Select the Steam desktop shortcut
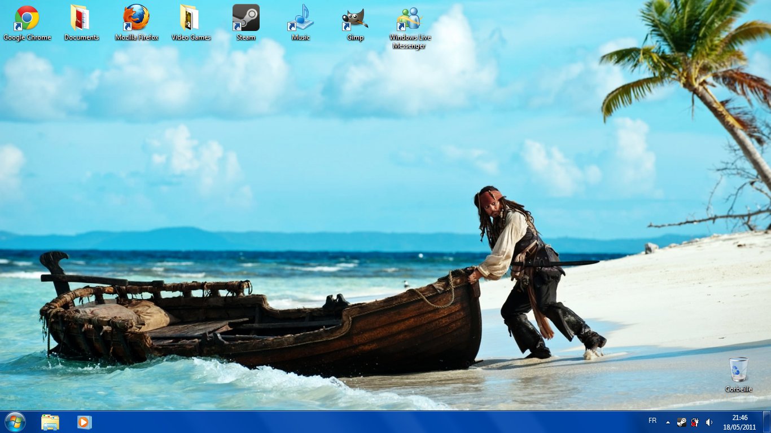The height and width of the screenshot is (433, 771). click(x=246, y=23)
